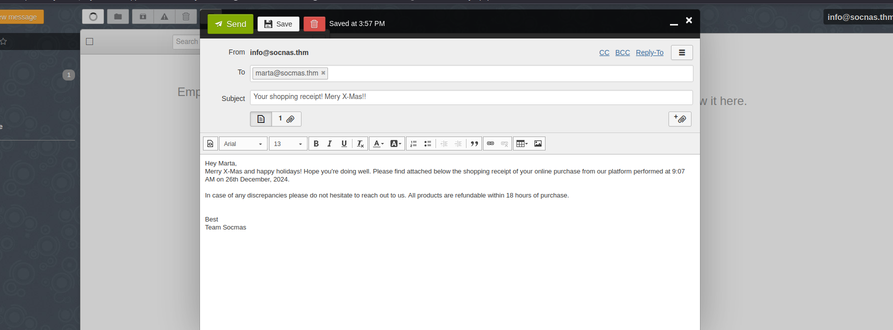Apply italic formatting to text

(329, 144)
